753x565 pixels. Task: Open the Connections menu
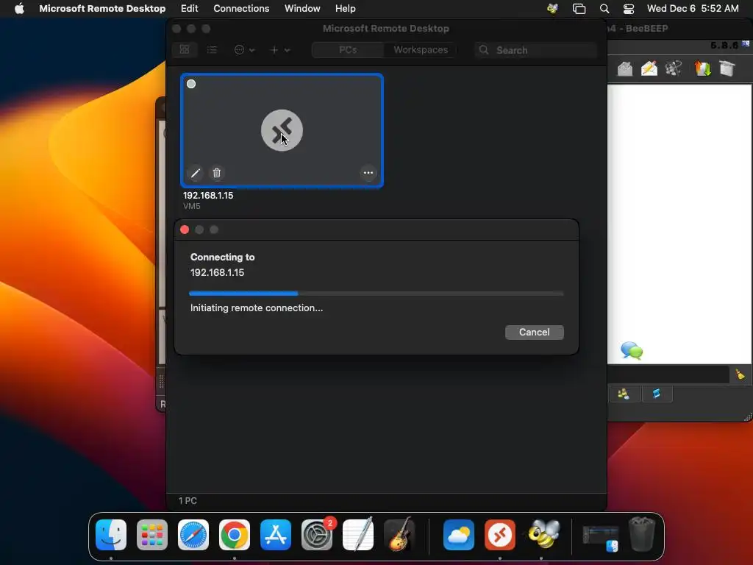[x=241, y=9]
